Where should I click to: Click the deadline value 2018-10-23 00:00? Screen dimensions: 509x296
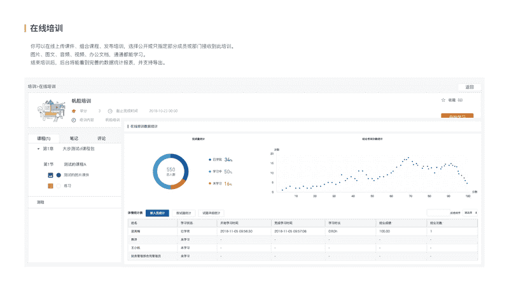tap(164, 111)
